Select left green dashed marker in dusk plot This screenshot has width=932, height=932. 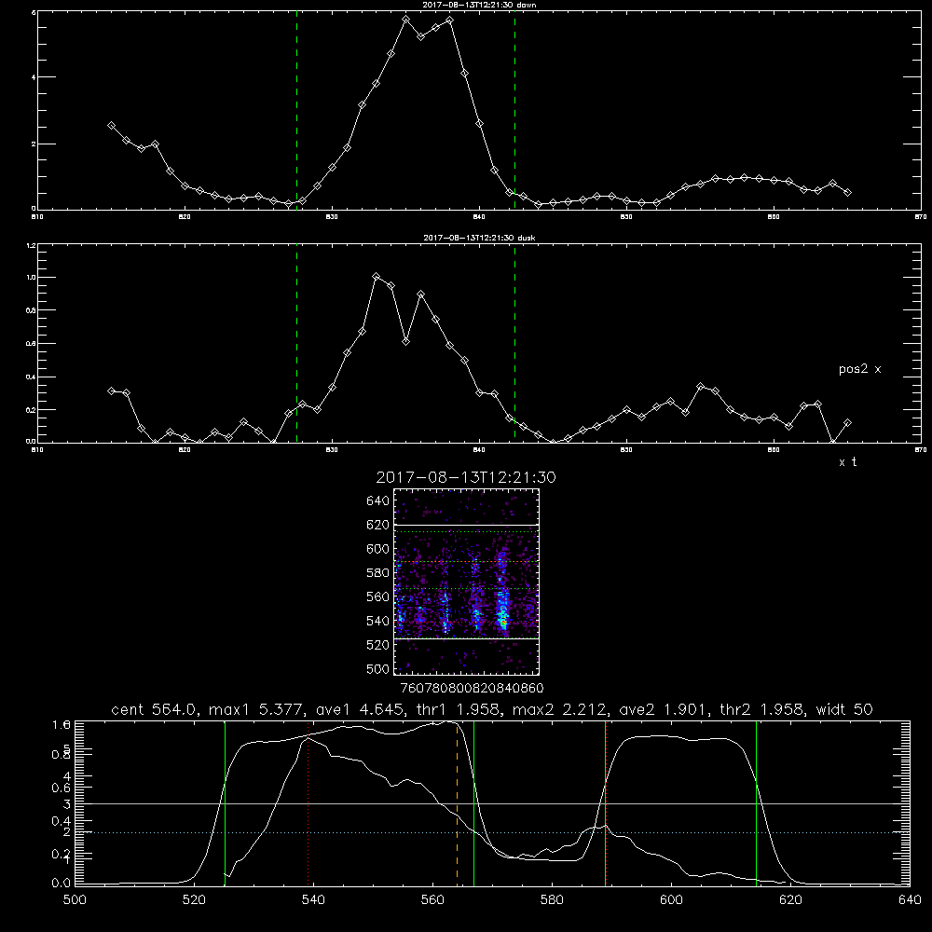pyautogui.click(x=296, y=344)
